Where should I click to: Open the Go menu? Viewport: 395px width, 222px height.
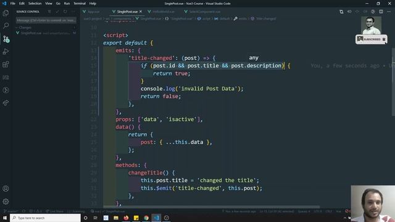[58, 4]
